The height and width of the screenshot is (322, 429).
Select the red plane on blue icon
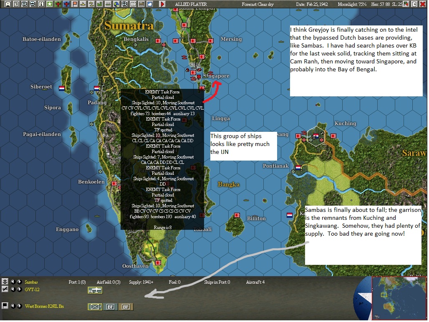pos(66,4)
